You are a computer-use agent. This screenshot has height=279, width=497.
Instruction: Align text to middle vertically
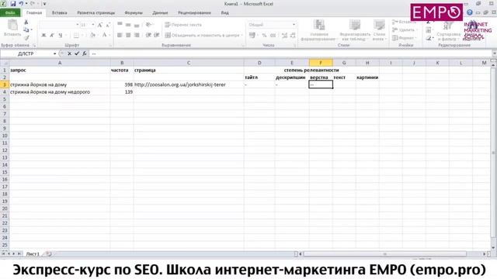pos(128,25)
